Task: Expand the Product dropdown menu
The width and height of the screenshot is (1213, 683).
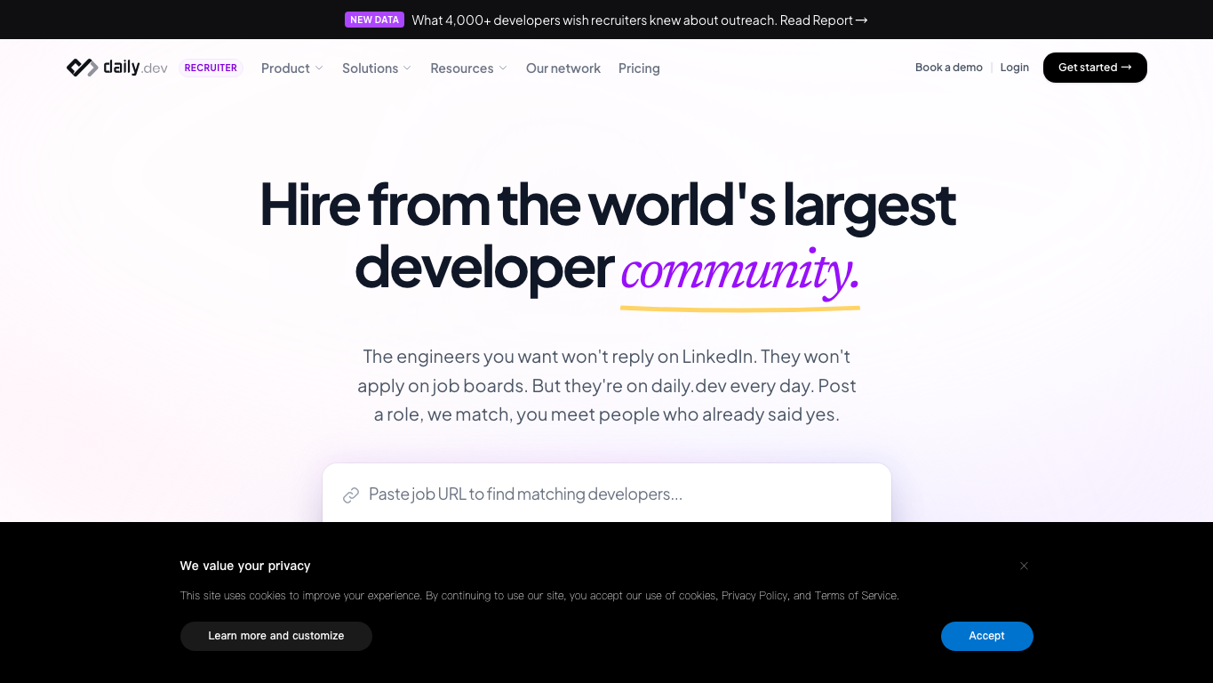Action: tap(292, 68)
